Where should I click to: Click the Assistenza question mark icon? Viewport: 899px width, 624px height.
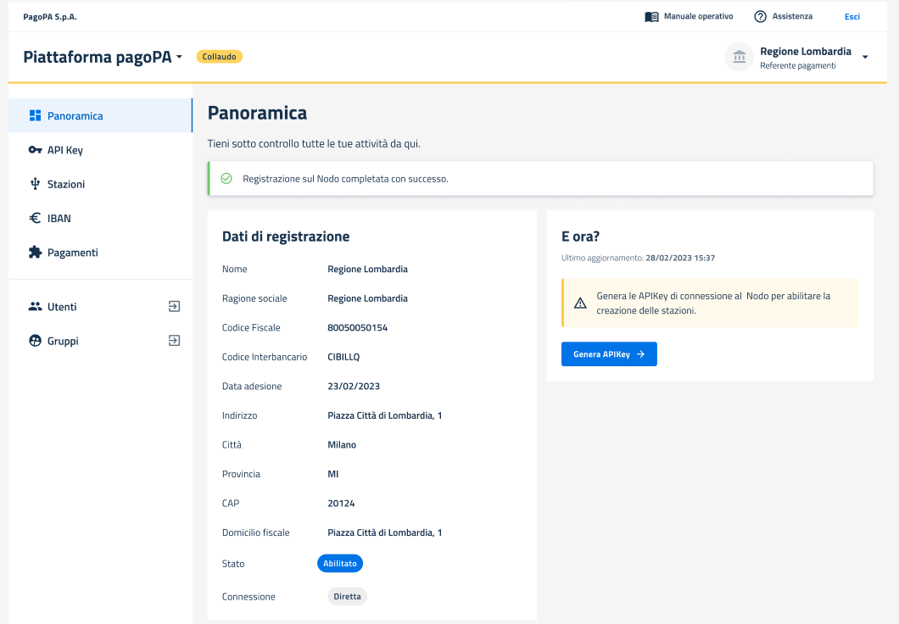[x=760, y=17]
